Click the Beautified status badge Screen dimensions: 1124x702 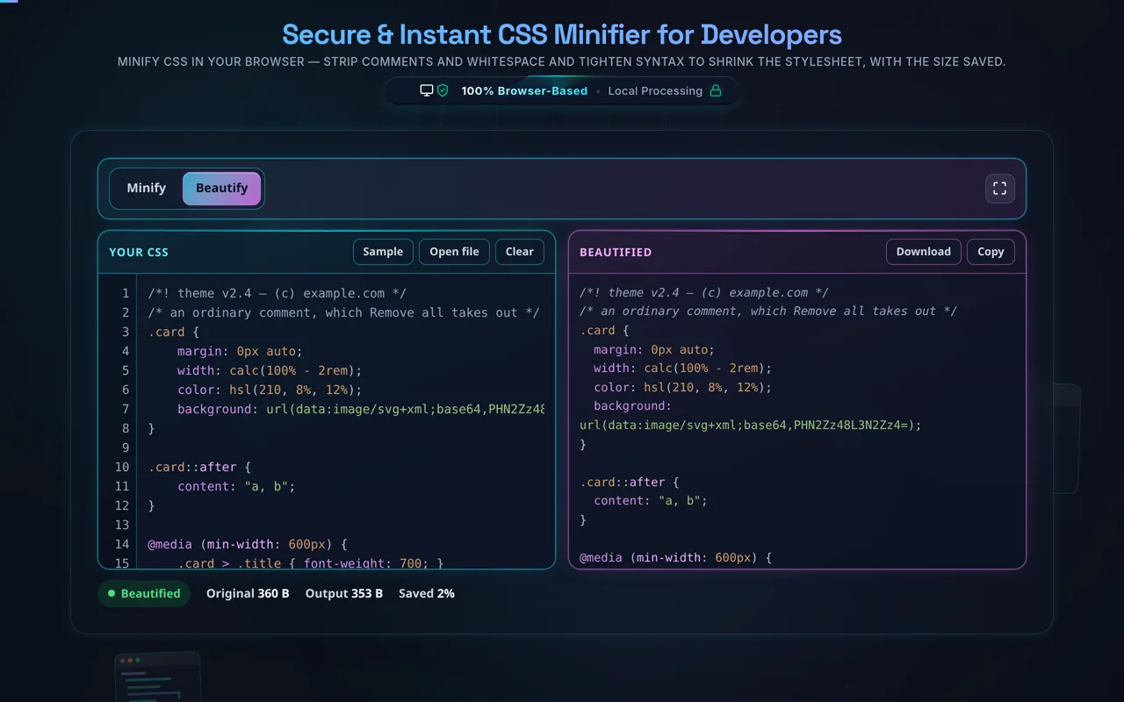144,593
